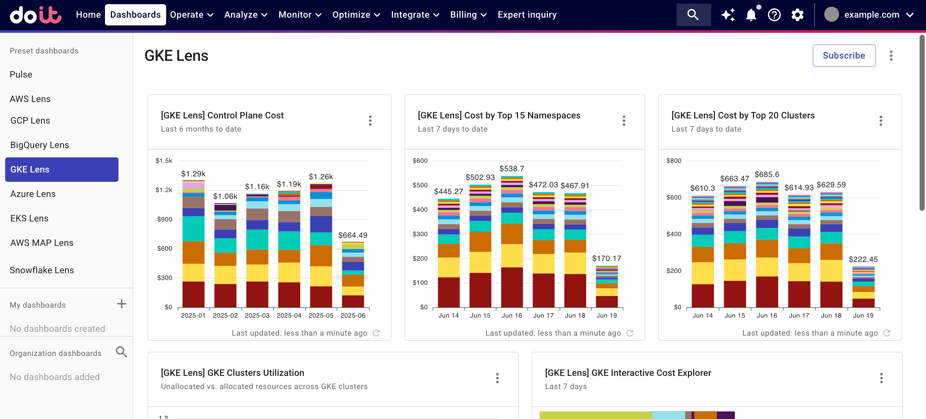Open Control Plane Cost report title
Image resolution: width=926 pixels, height=419 pixels.
222,115
